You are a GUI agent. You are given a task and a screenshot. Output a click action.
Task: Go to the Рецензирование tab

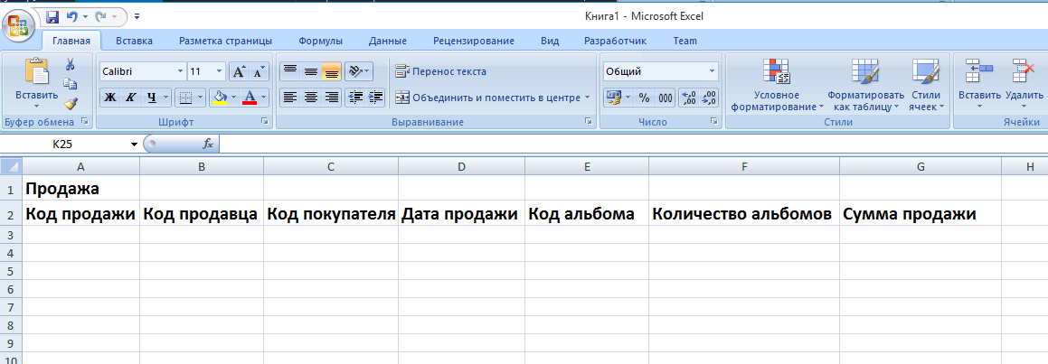474,41
